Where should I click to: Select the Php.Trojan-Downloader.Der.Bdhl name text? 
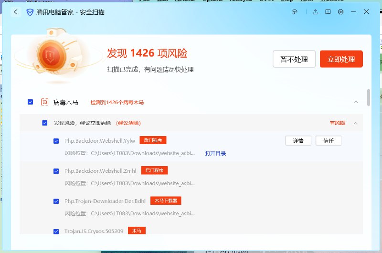click(105, 201)
